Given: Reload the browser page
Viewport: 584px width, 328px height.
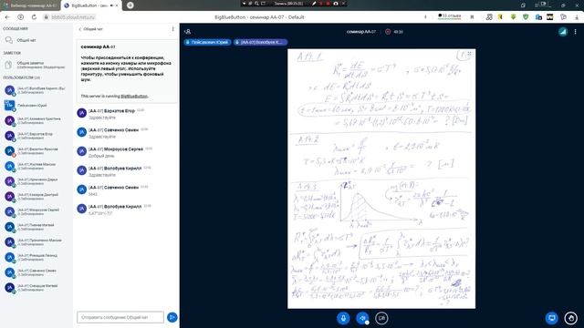Looking at the screenshot, I should coord(34,17).
